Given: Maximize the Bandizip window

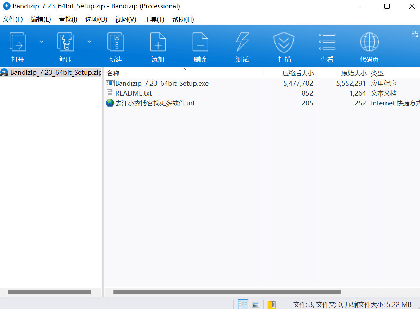Looking at the screenshot, I should point(387,6).
